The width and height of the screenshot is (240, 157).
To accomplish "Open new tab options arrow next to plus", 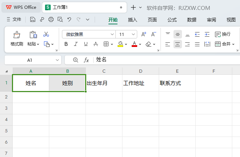I will [x=140, y=7].
